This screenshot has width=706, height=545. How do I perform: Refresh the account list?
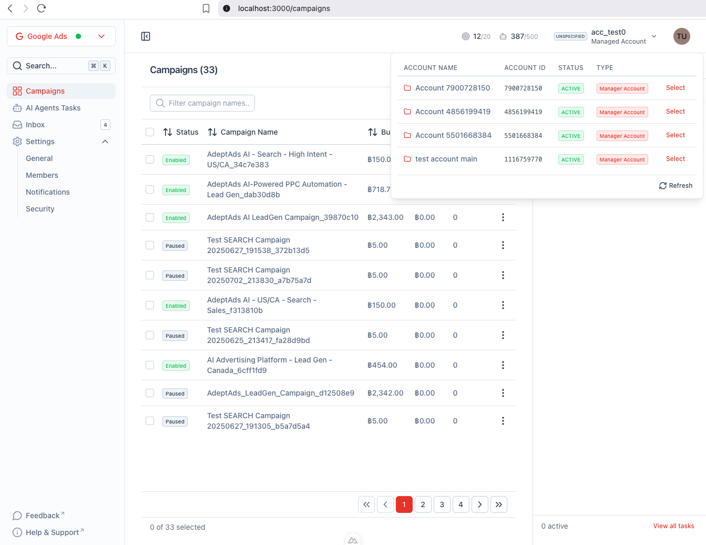[676, 186]
